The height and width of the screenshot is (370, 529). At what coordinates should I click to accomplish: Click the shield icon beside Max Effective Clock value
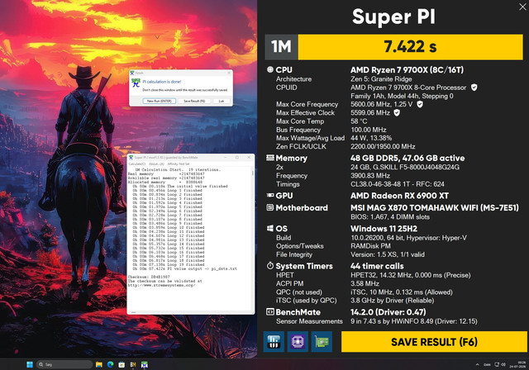click(x=397, y=112)
